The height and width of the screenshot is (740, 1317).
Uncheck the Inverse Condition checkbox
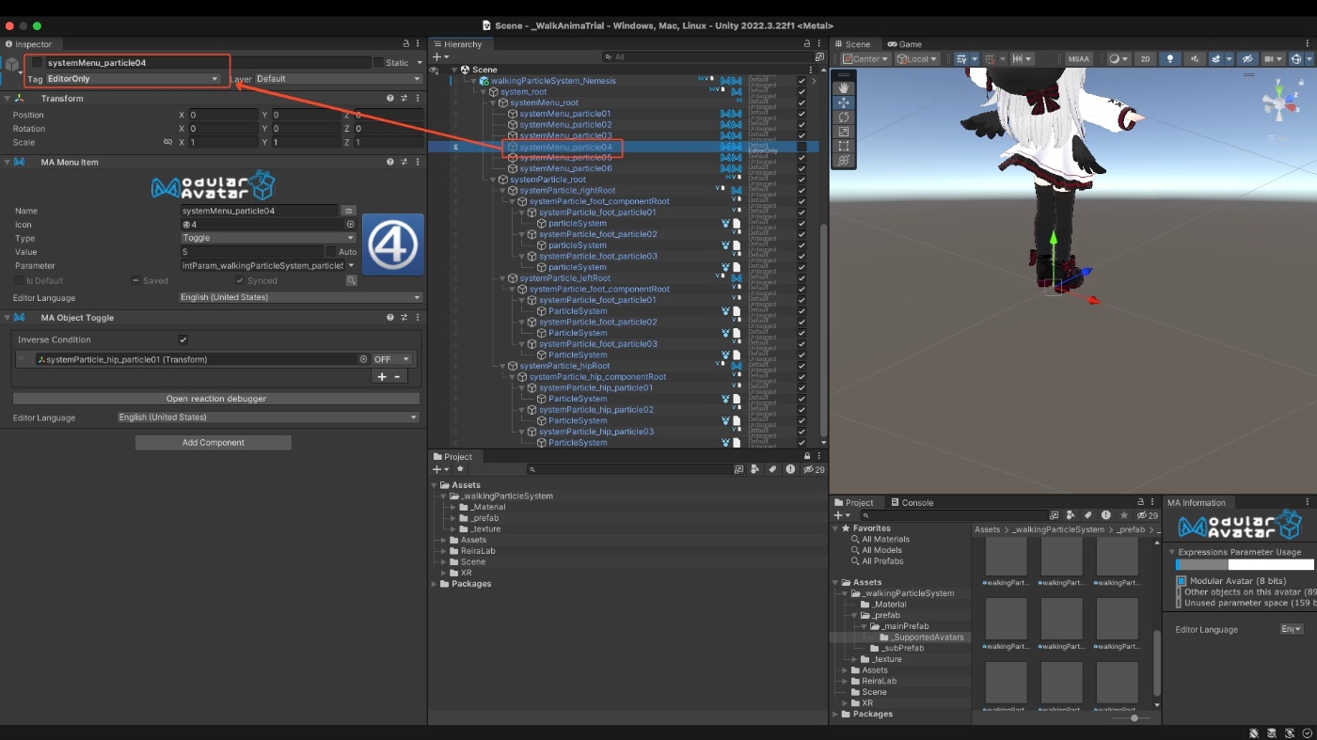(x=183, y=340)
